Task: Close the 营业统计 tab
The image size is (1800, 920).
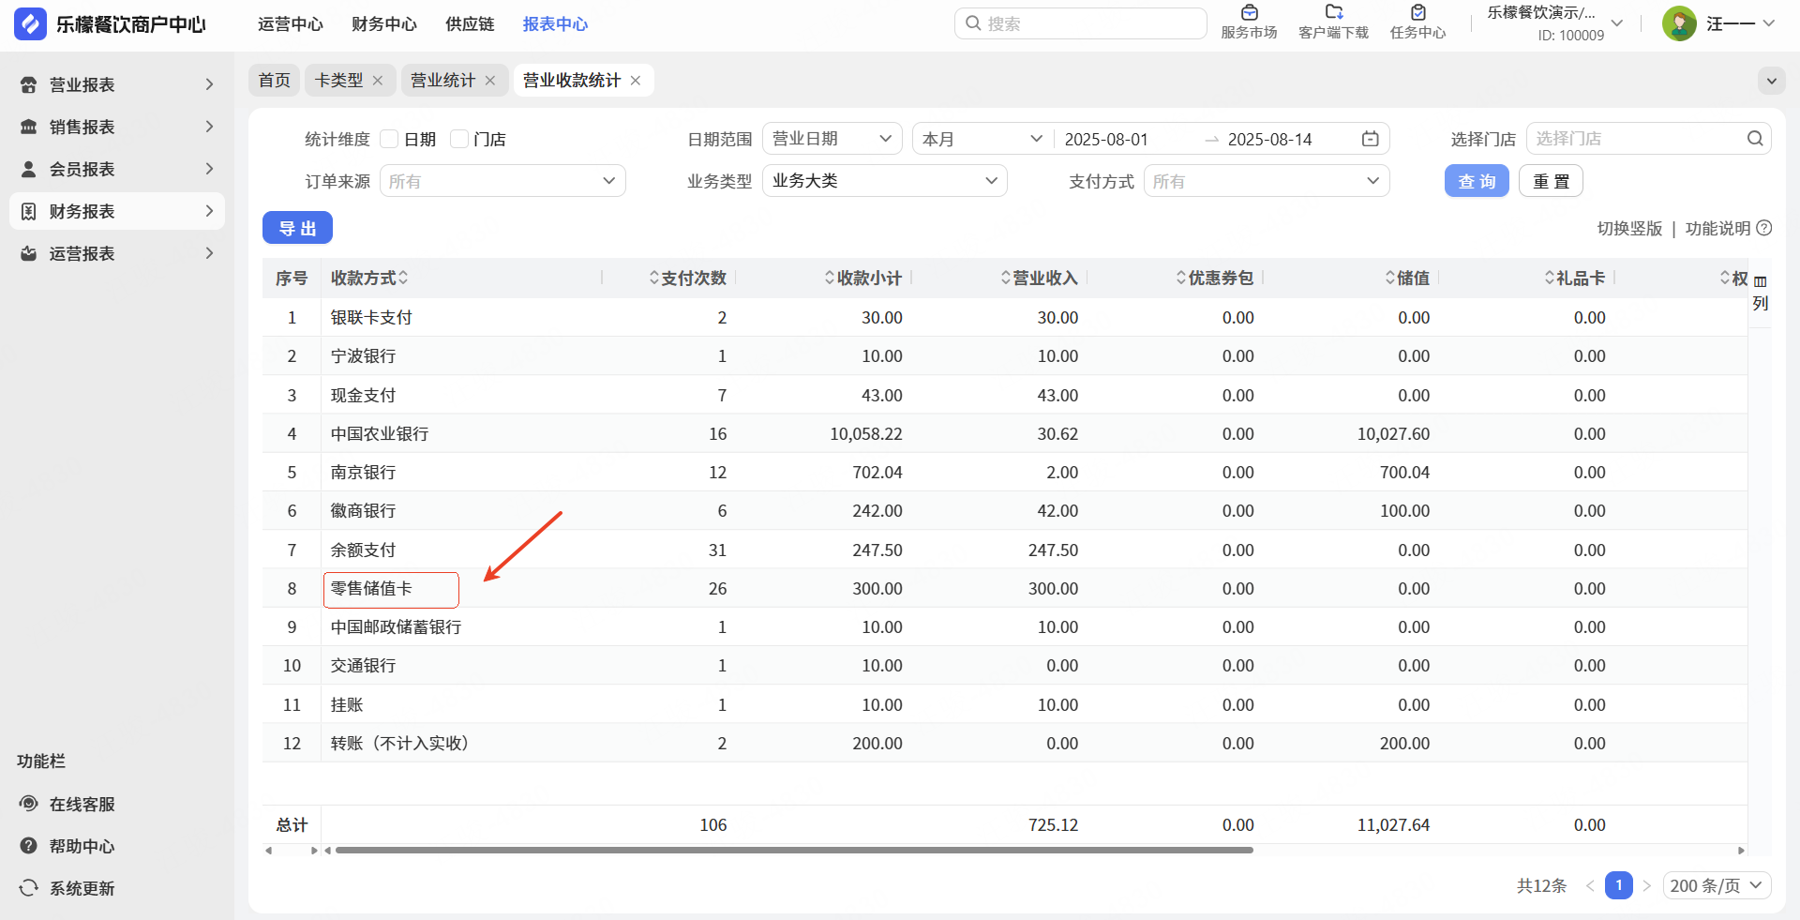Action: click(x=490, y=81)
